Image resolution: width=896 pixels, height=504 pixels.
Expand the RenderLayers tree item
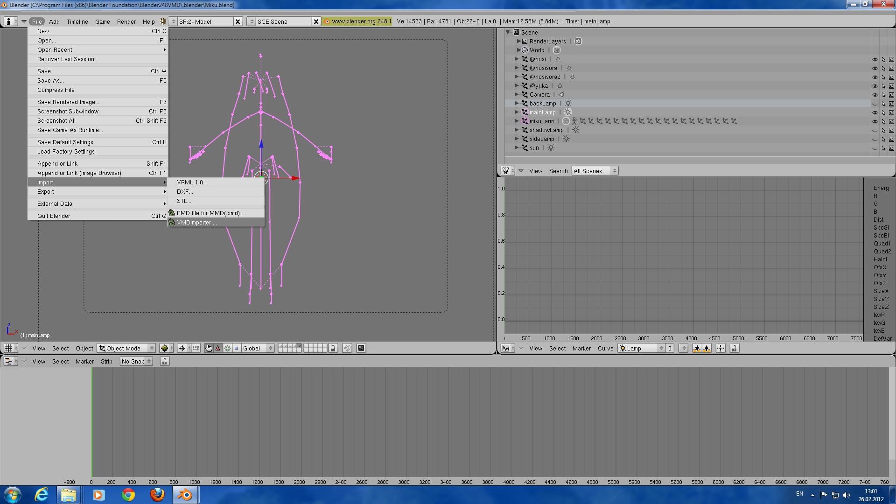click(x=518, y=41)
